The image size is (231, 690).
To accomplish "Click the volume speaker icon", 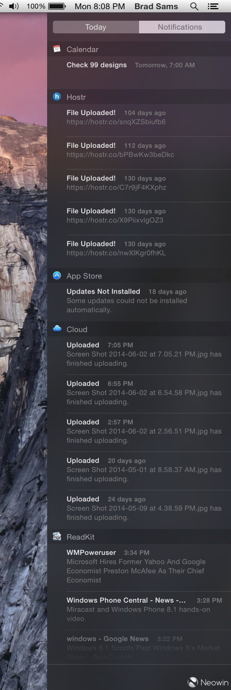I will (14, 6).
